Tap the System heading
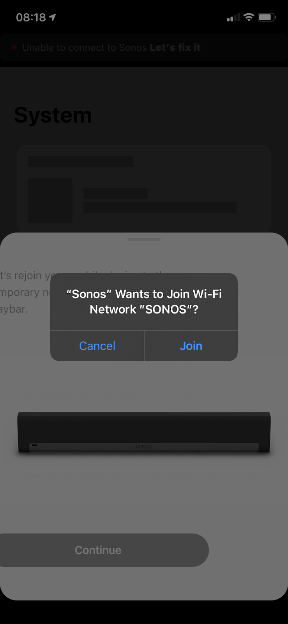 53,115
